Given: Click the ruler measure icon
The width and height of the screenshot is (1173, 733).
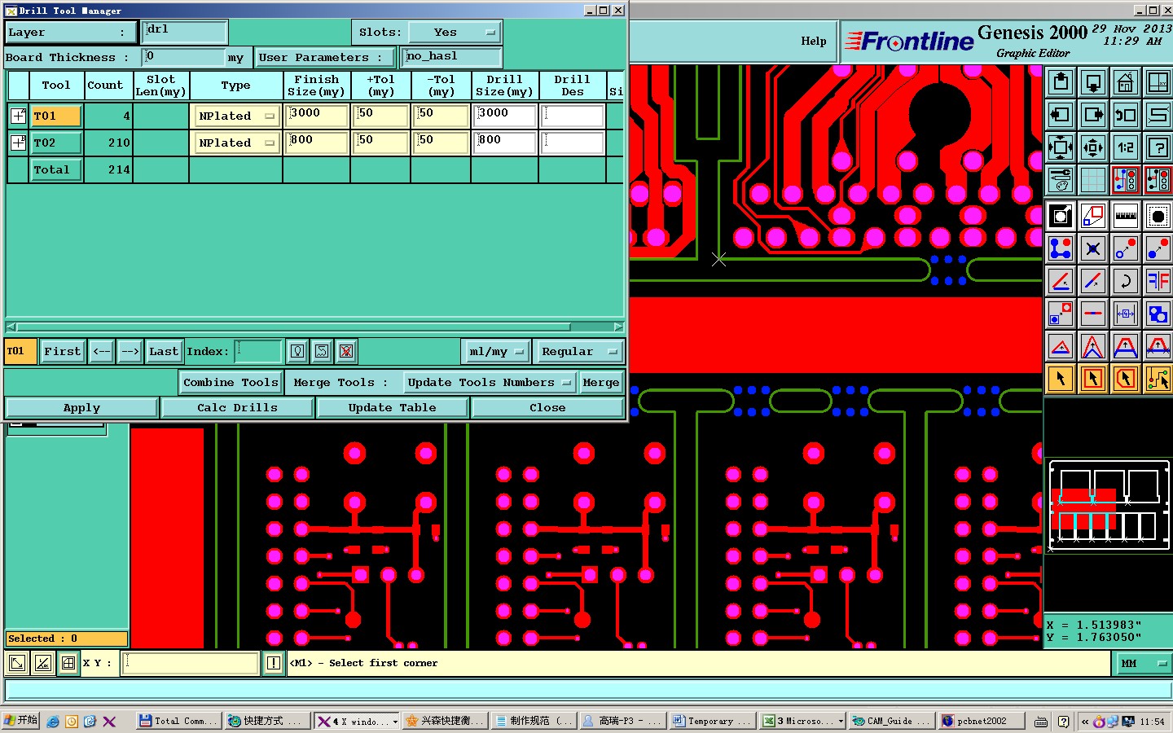Looking at the screenshot, I should (1126, 216).
